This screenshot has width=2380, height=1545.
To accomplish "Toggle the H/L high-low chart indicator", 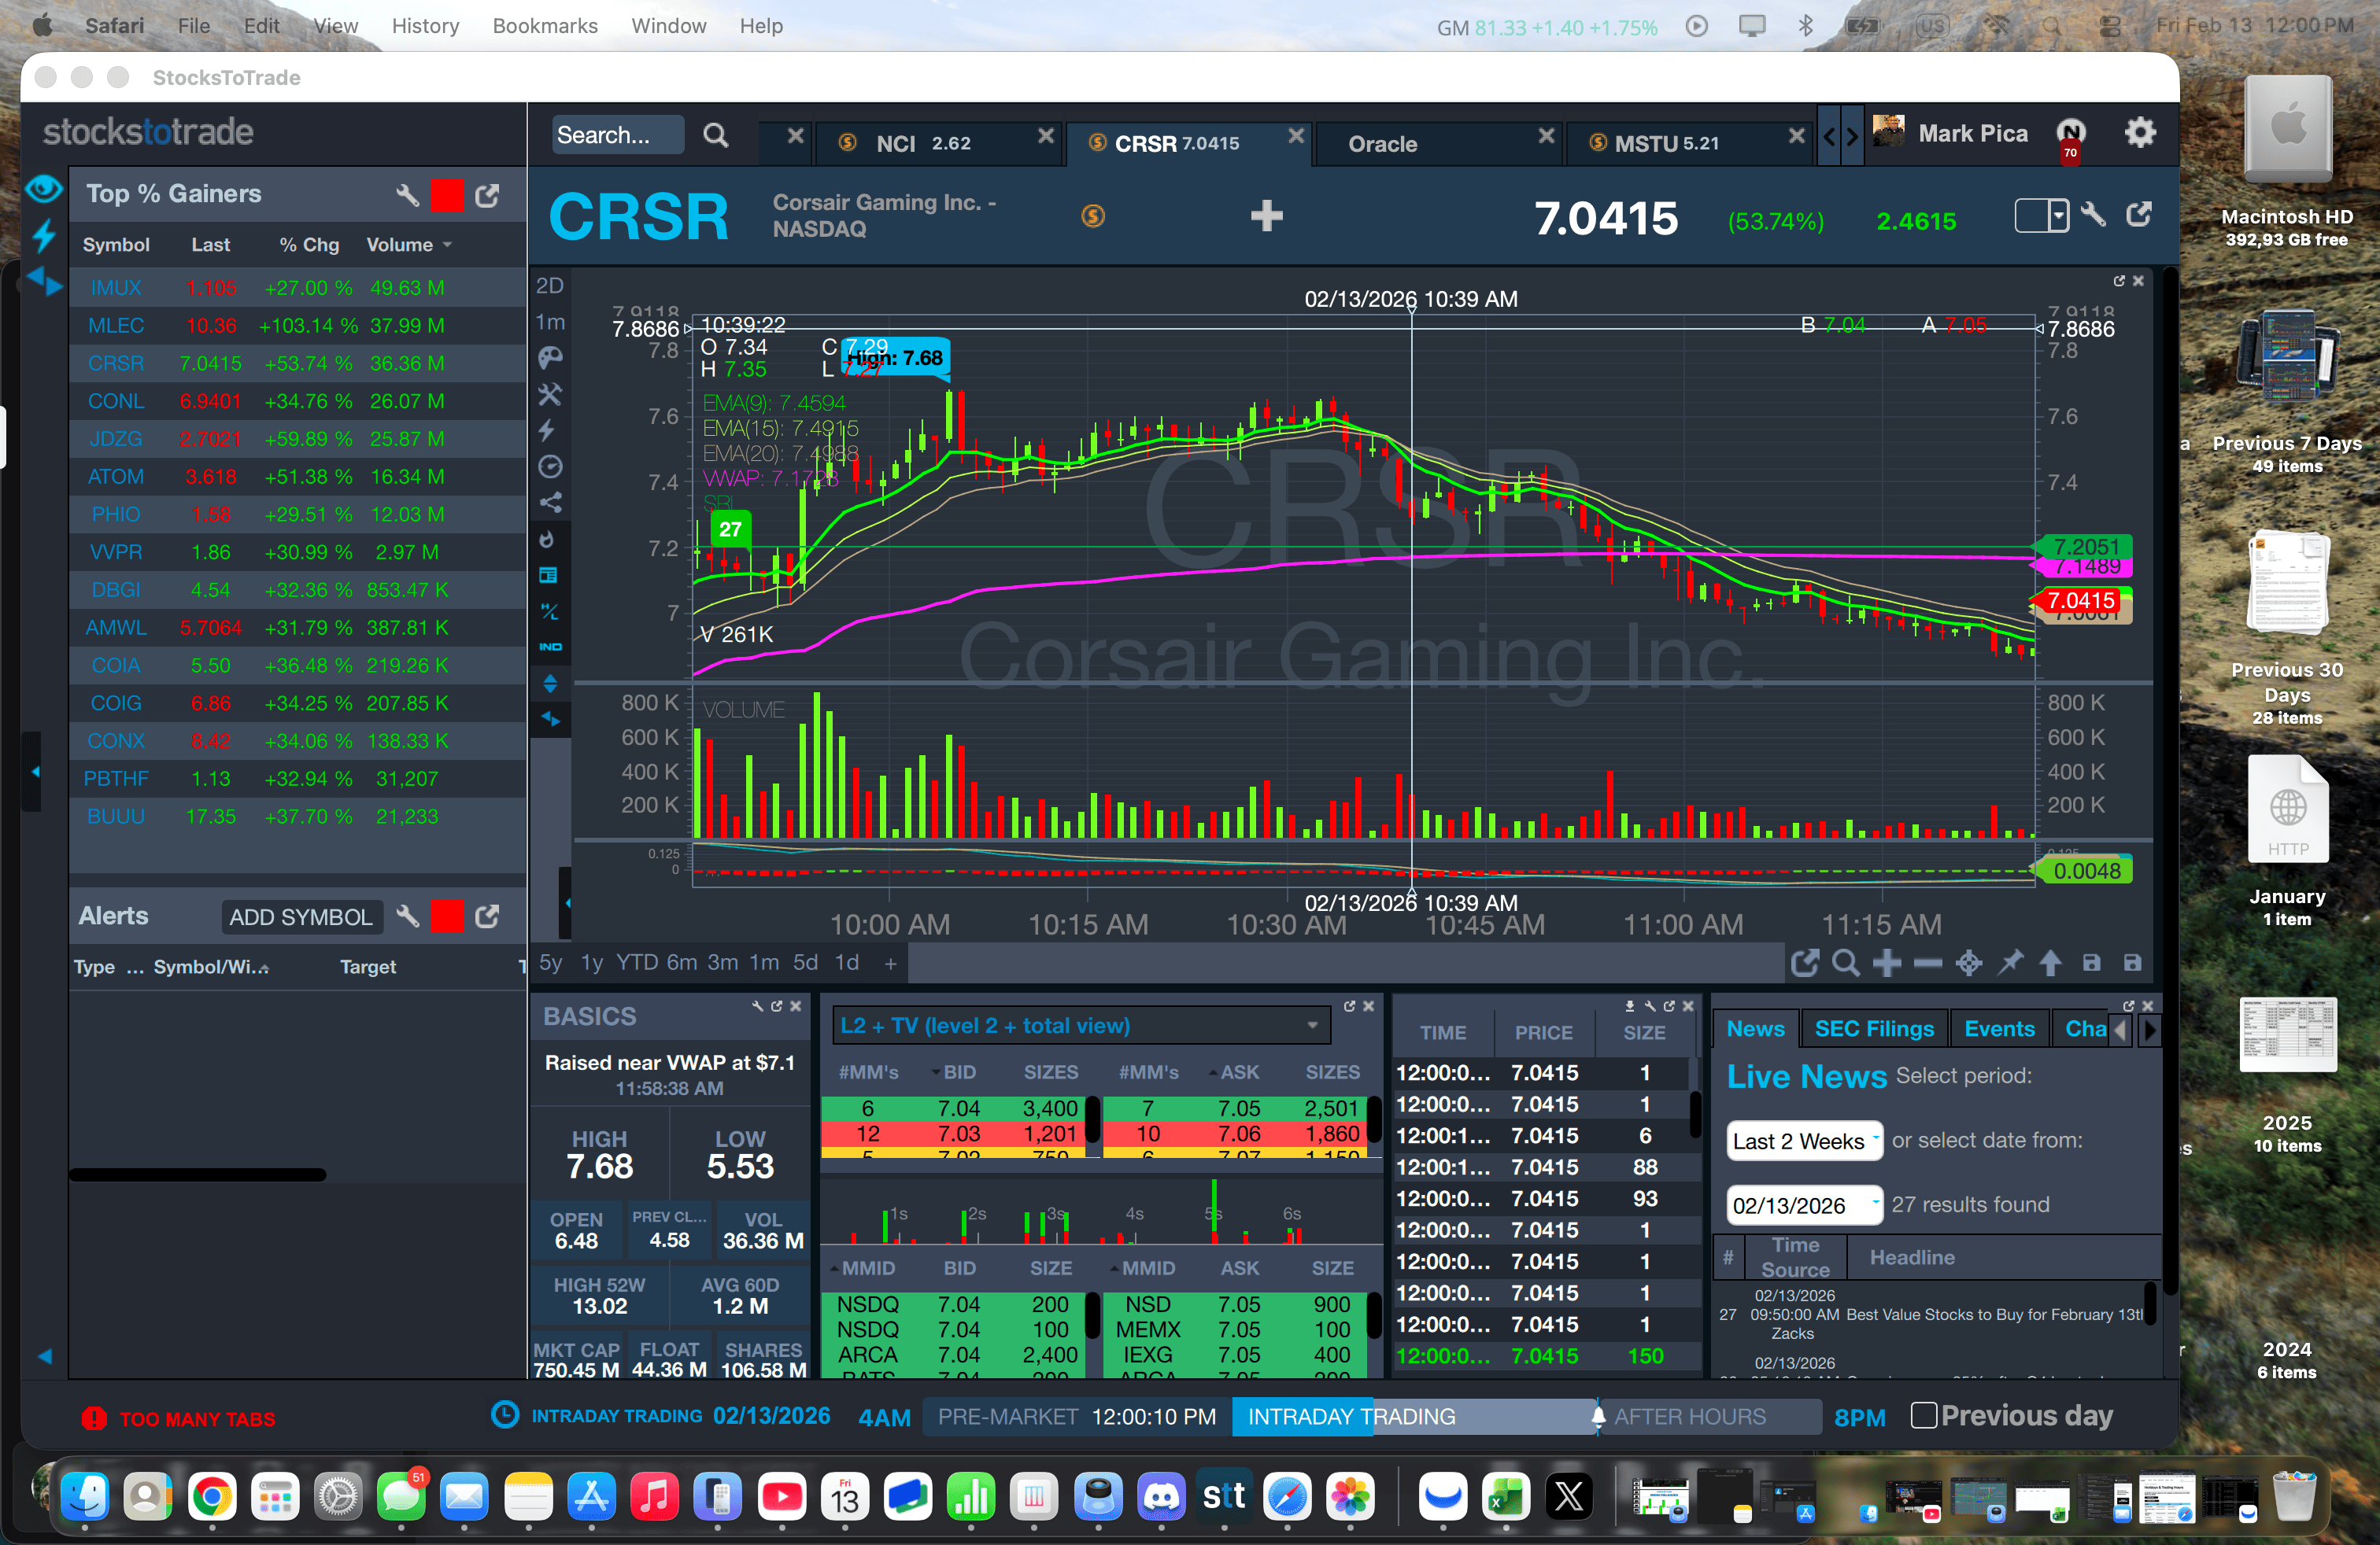I will pos(550,611).
